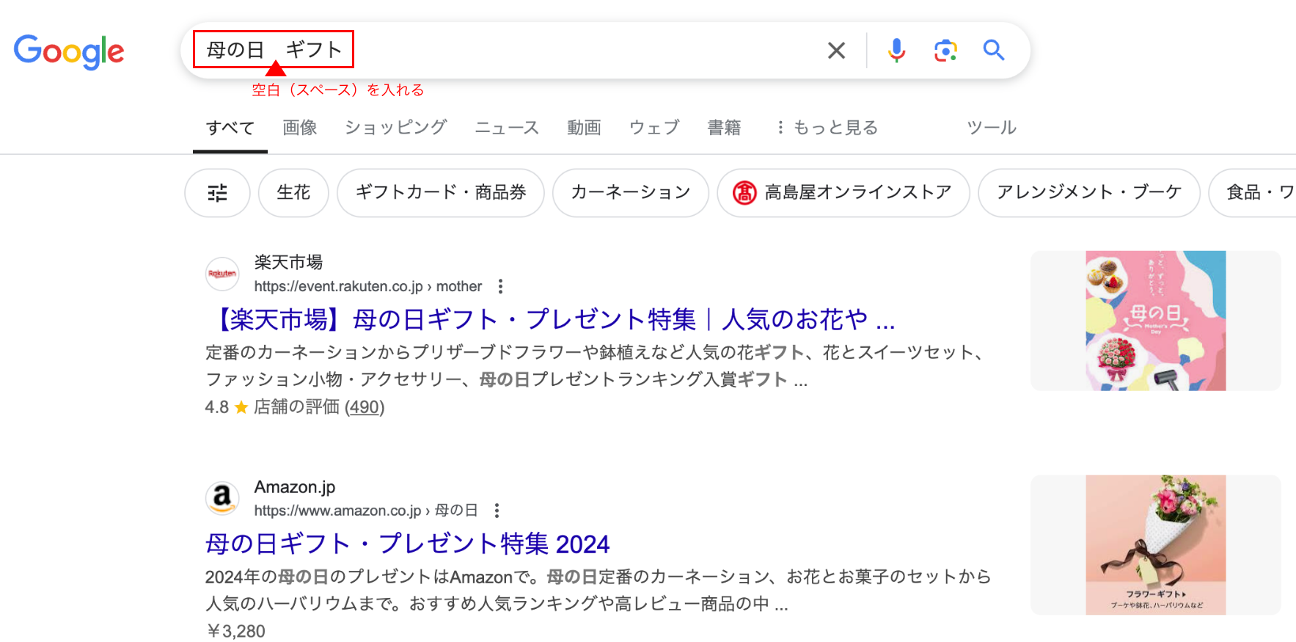This screenshot has height=642, width=1296.
Task: Open the Amazon 母の日ギフト・プレゼント特集 2024 link
Action: click(408, 544)
